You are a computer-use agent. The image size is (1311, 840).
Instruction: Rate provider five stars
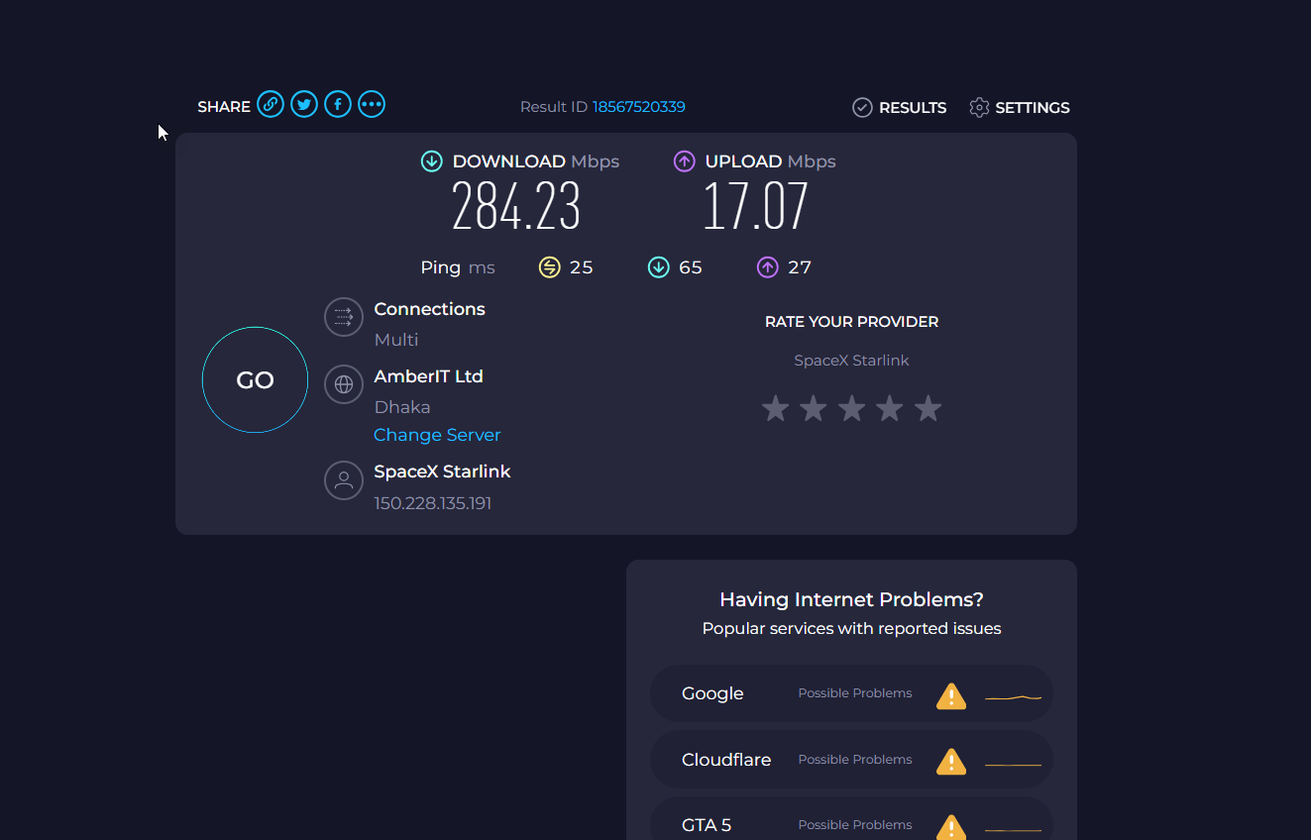pos(928,408)
